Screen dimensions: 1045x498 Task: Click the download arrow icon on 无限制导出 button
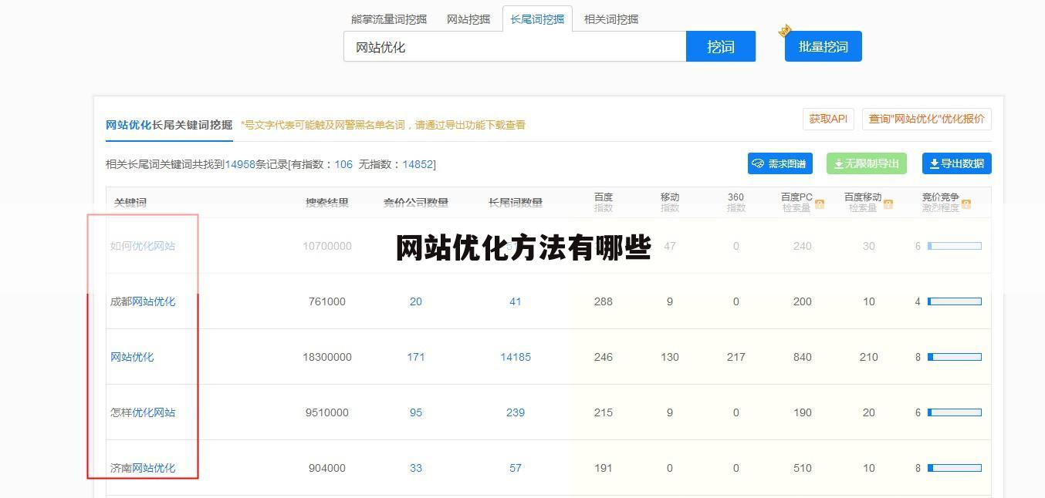[x=837, y=163]
